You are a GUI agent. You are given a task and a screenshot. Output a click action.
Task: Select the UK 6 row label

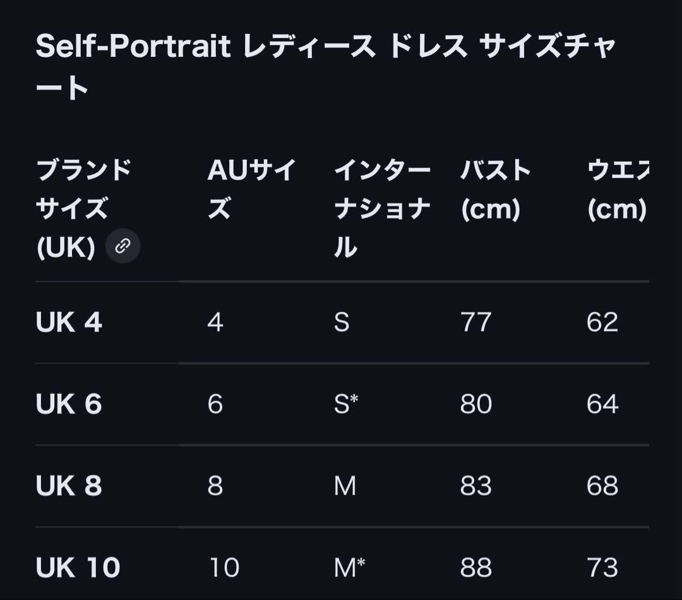[x=69, y=404]
